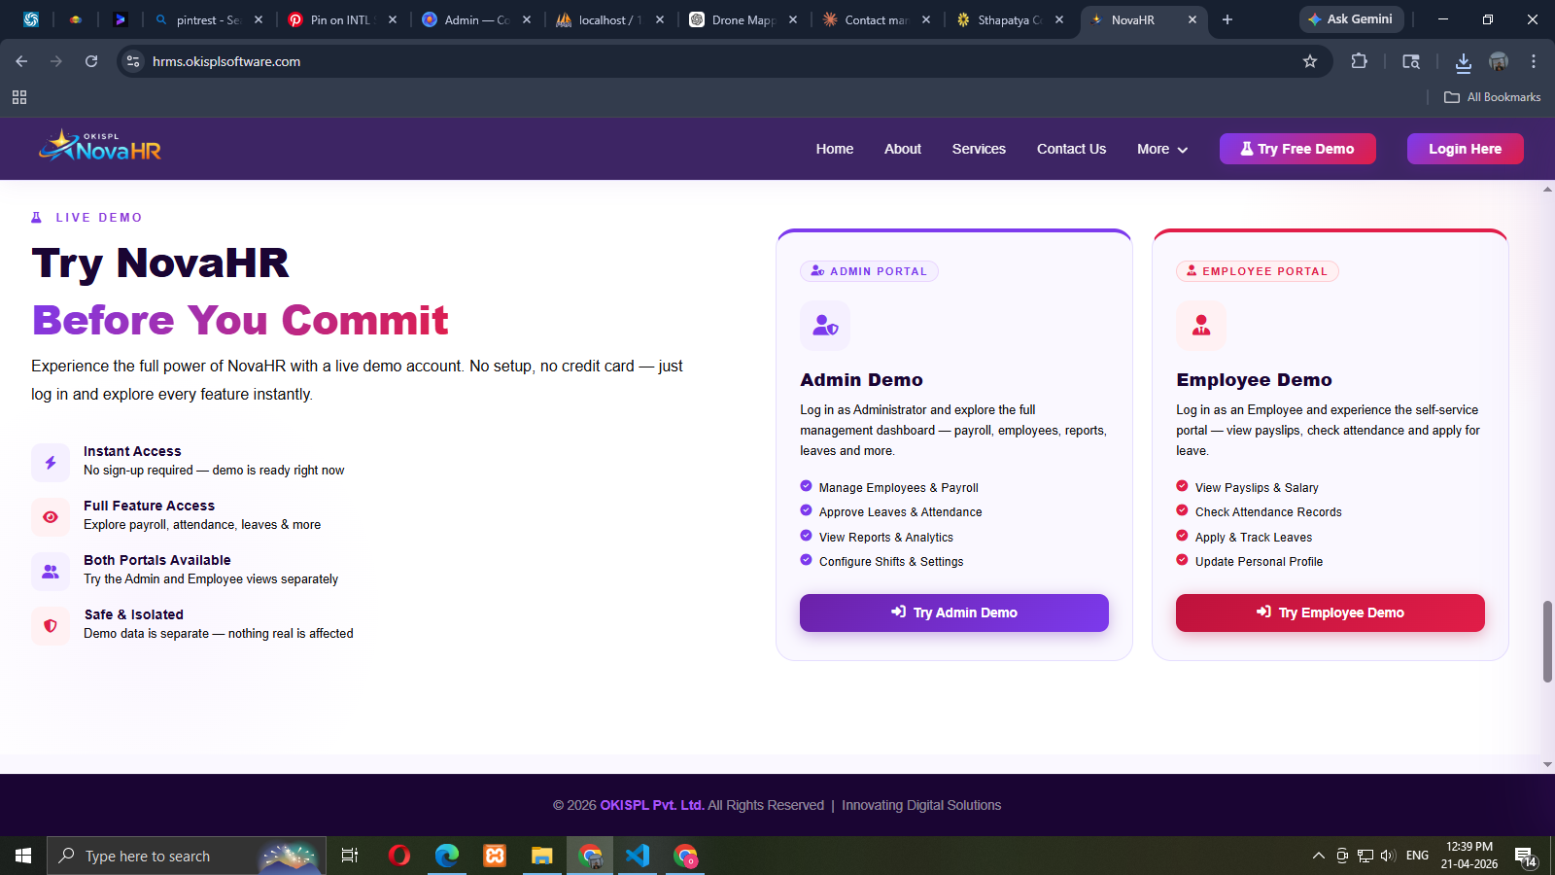Viewport: 1555px width, 875px height.
Task: Go to the About nav item
Action: coord(903,149)
